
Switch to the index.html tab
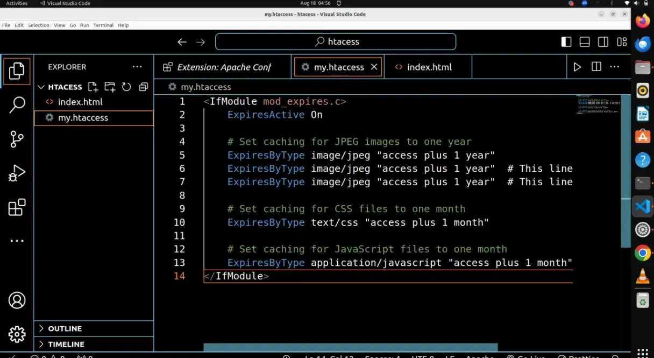pyautogui.click(x=429, y=67)
